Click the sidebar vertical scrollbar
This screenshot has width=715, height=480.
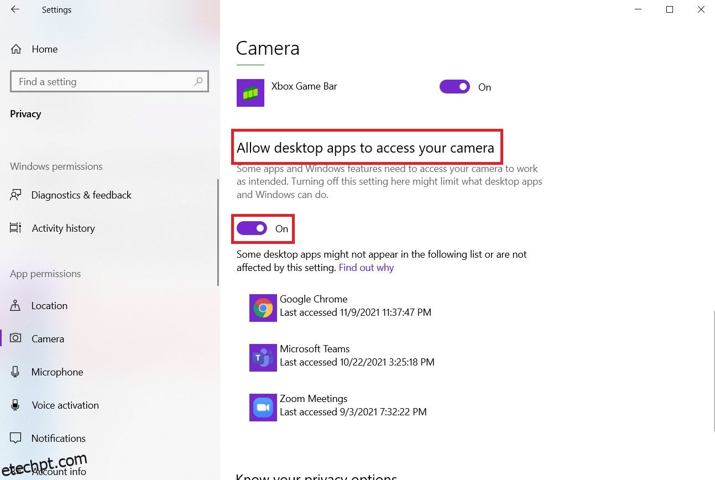[x=218, y=232]
